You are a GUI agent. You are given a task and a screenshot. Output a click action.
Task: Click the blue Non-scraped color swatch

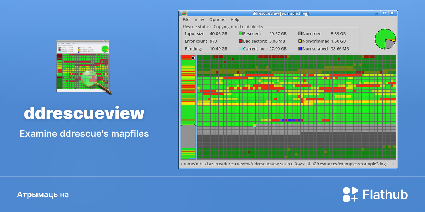tap(300, 49)
